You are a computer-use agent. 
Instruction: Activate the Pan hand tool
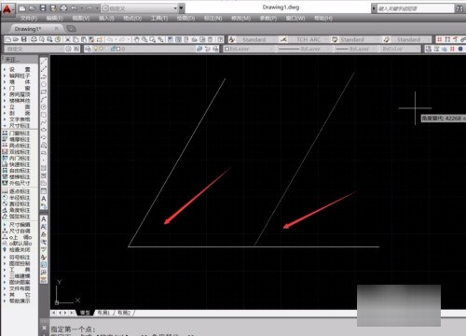(x=137, y=39)
